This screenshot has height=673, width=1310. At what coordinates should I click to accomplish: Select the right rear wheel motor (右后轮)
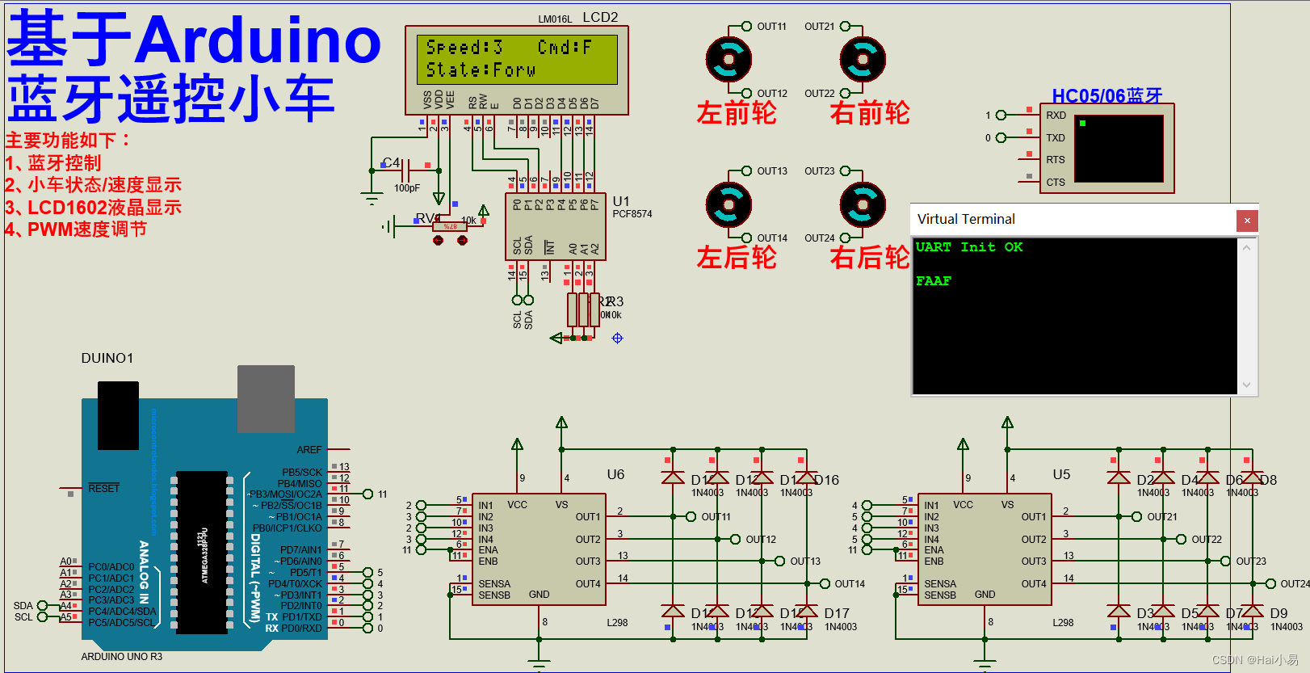tap(863, 204)
